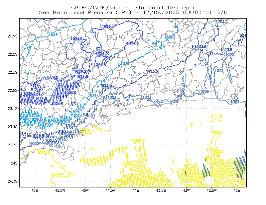Click the 24S latitude axis label

coord(14,163)
